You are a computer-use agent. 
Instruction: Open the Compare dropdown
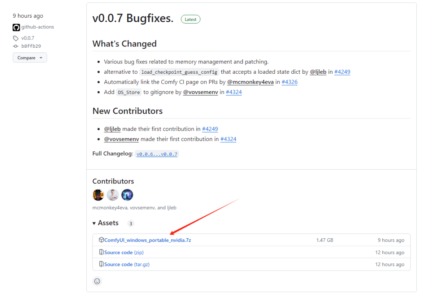30,58
